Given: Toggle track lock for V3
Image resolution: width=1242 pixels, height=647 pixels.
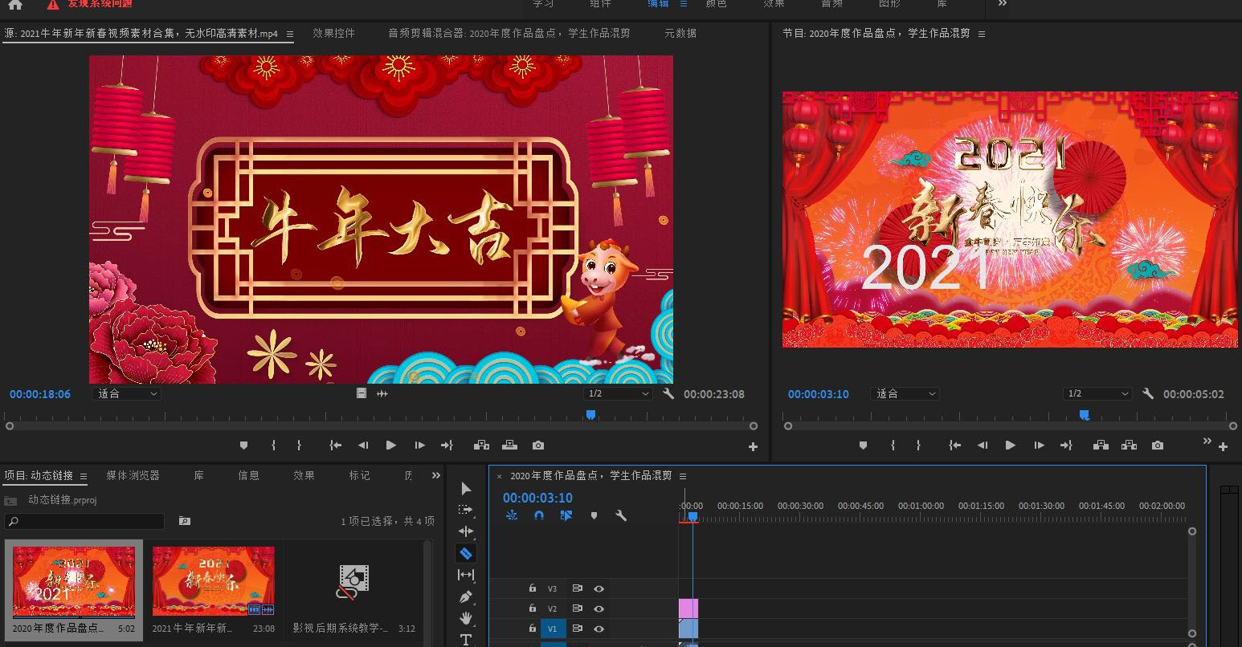Looking at the screenshot, I should coord(532,588).
